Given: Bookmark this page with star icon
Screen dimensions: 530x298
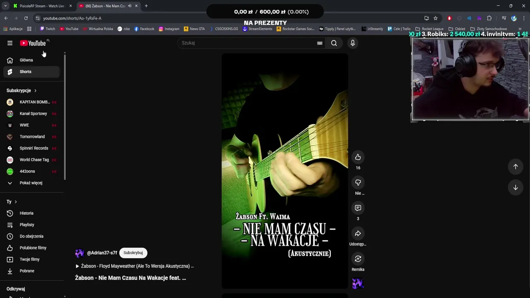Looking at the screenshot, I should pyautogui.click(x=436, y=18).
